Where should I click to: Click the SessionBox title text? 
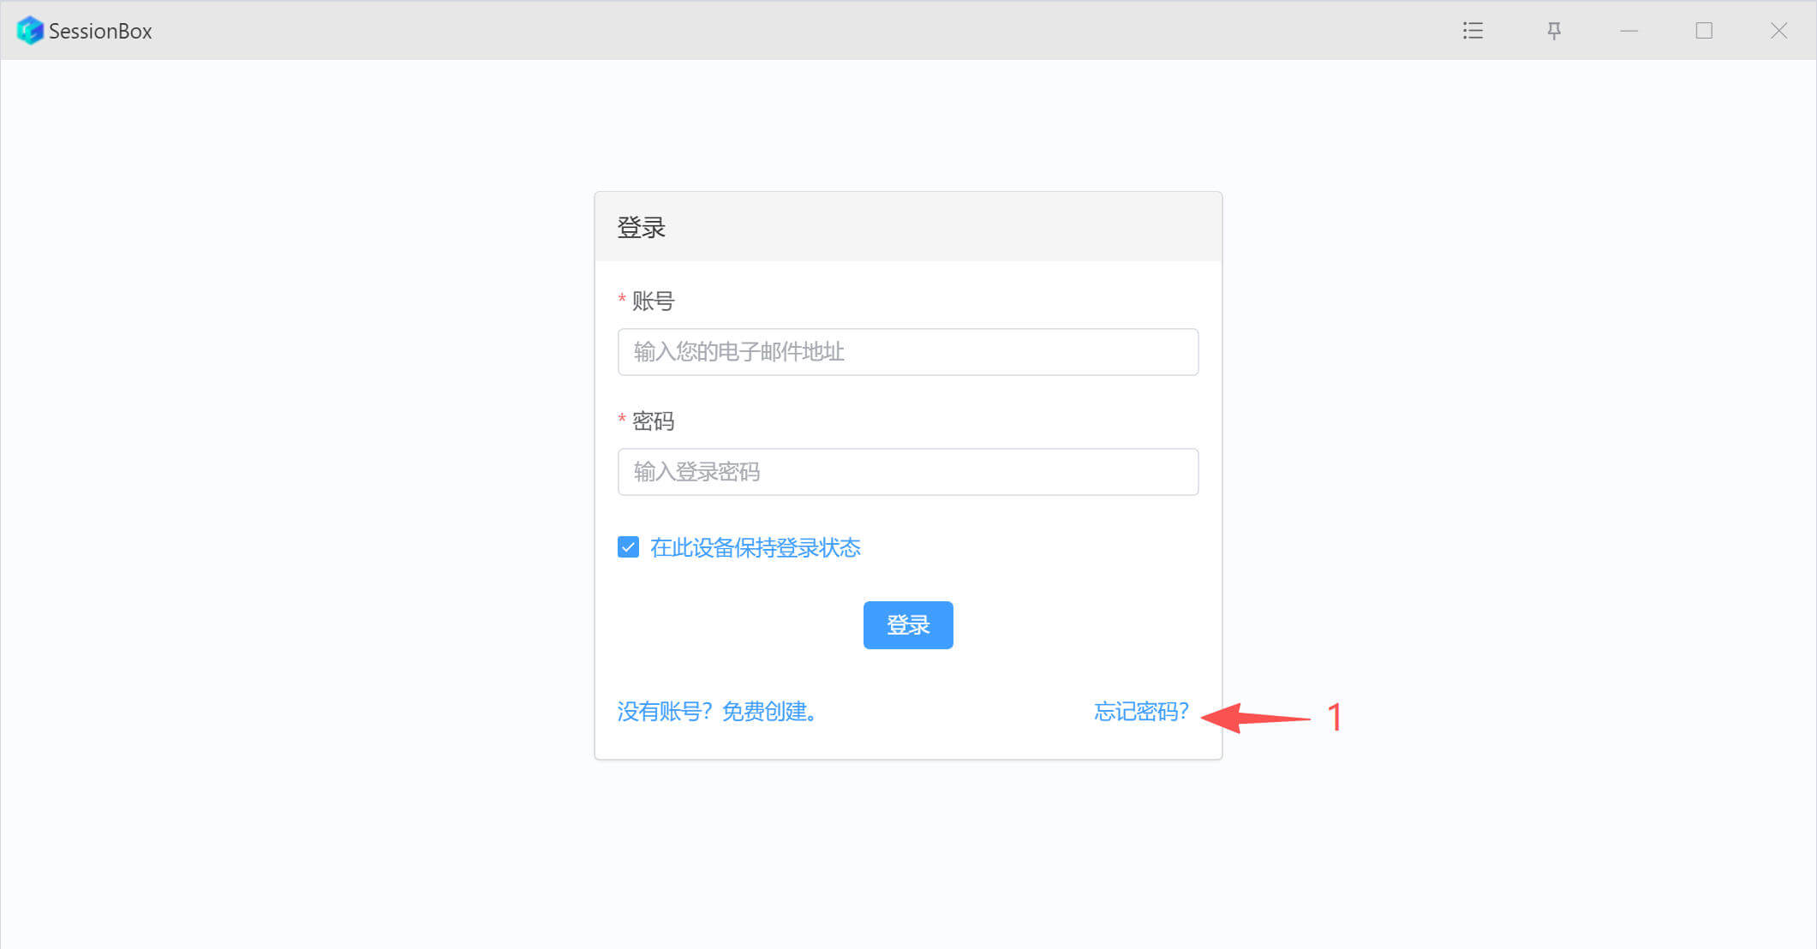tap(100, 32)
